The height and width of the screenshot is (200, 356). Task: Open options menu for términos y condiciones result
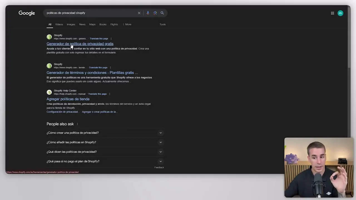(110, 67)
